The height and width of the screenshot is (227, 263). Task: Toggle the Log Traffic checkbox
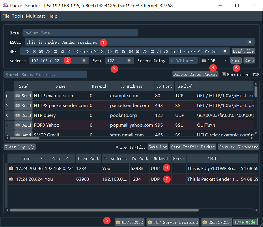coord(117,147)
